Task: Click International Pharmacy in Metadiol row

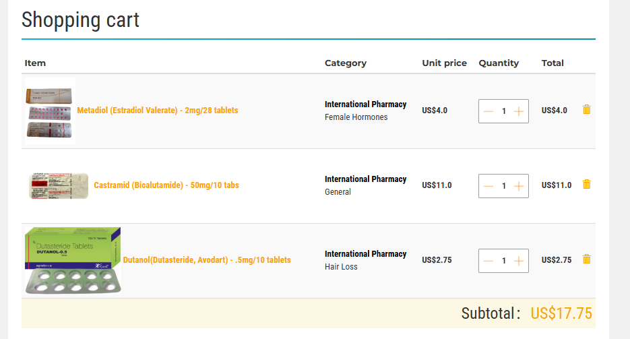Action: [x=366, y=104]
